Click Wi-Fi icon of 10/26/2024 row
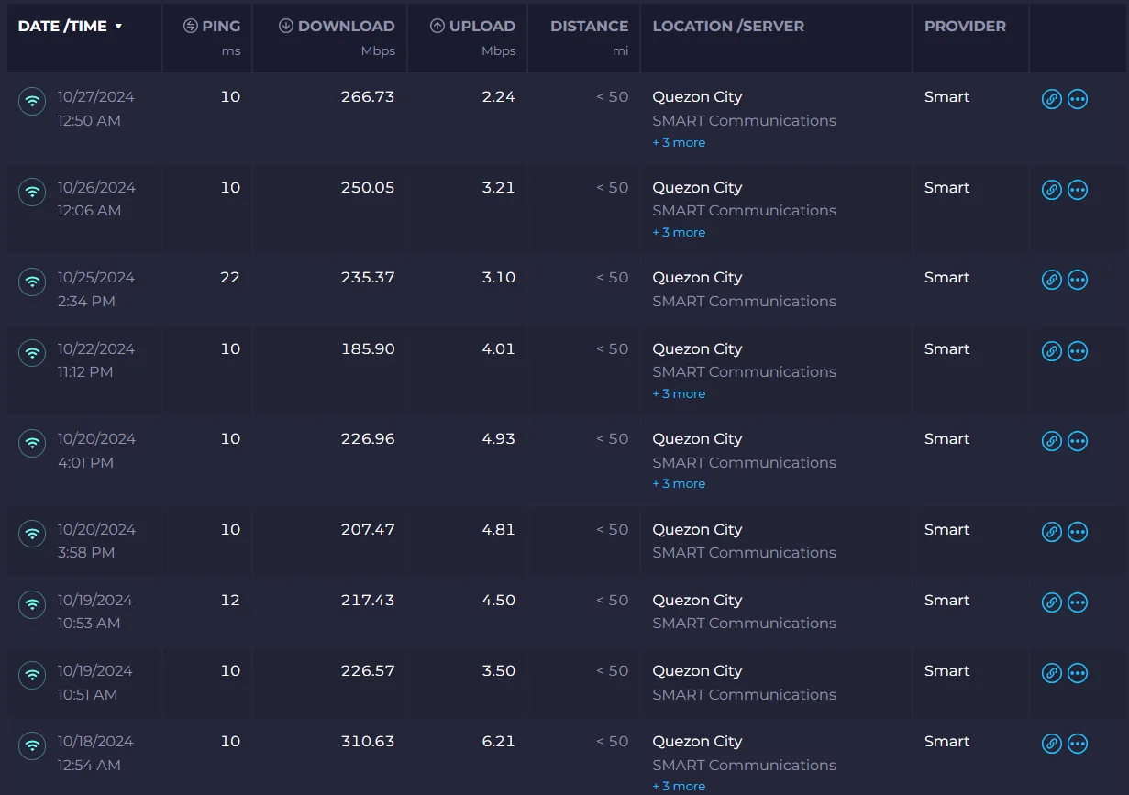The image size is (1129, 795). [32, 193]
